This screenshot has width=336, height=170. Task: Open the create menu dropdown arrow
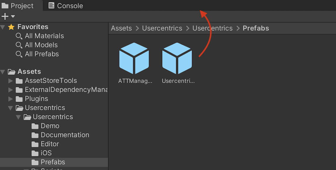point(13,16)
